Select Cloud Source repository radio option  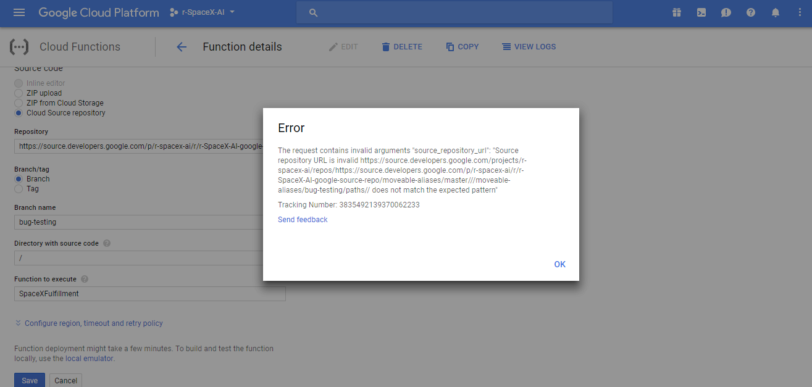click(19, 113)
